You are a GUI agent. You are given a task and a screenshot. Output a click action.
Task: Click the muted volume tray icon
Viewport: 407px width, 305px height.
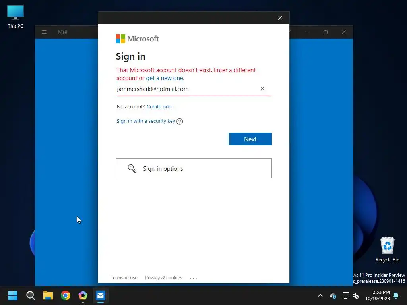[x=356, y=295]
